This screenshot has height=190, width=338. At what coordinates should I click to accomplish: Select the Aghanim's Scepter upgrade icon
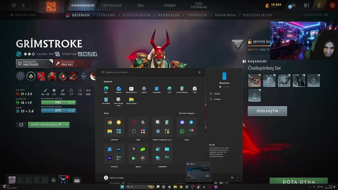click(x=84, y=76)
